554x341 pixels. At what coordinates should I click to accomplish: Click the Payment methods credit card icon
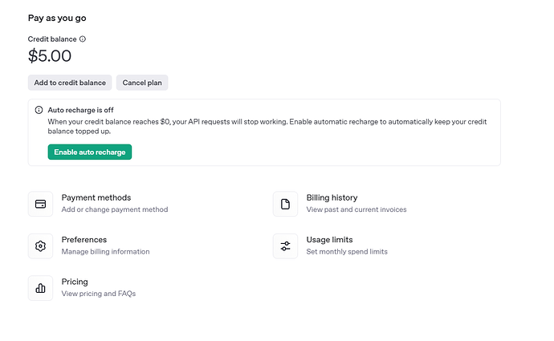[x=40, y=204]
